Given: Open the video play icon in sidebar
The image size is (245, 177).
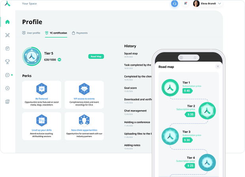Looking at the screenshot, I should (8, 88).
